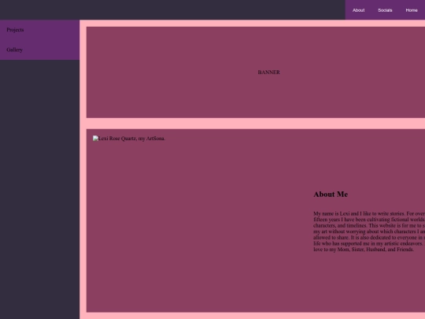Image resolution: width=425 pixels, height=319 pixels.
Task: Open Gallery in the sidebar
Action: coord(15,50)
